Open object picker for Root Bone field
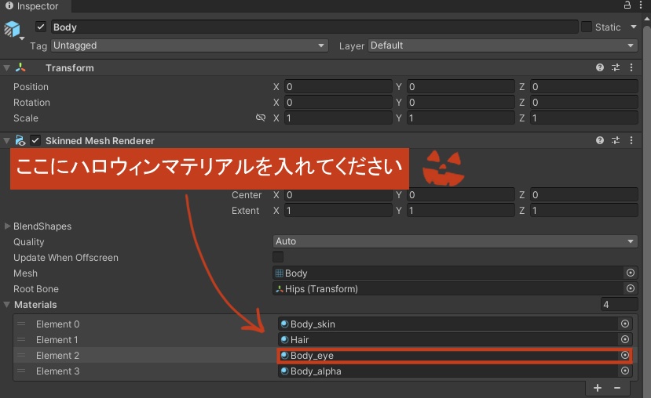651x398 pixels. pyautogui.click(x=631, y=288)
